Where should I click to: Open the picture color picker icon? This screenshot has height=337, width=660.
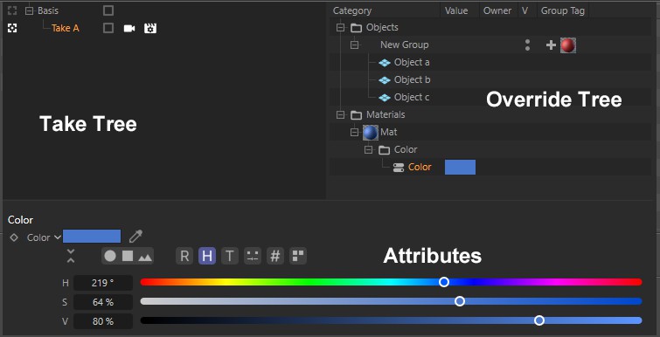[145, 257]
